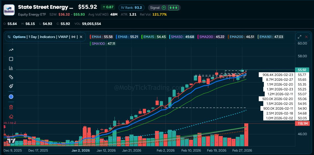The height and width of the screenshot is (155, 314).
Task: Toggle the EMA4 indicator label
Action: click(x=101, y=37)
